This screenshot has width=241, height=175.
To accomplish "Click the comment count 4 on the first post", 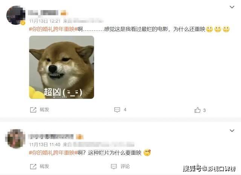I will click(125, 110).
